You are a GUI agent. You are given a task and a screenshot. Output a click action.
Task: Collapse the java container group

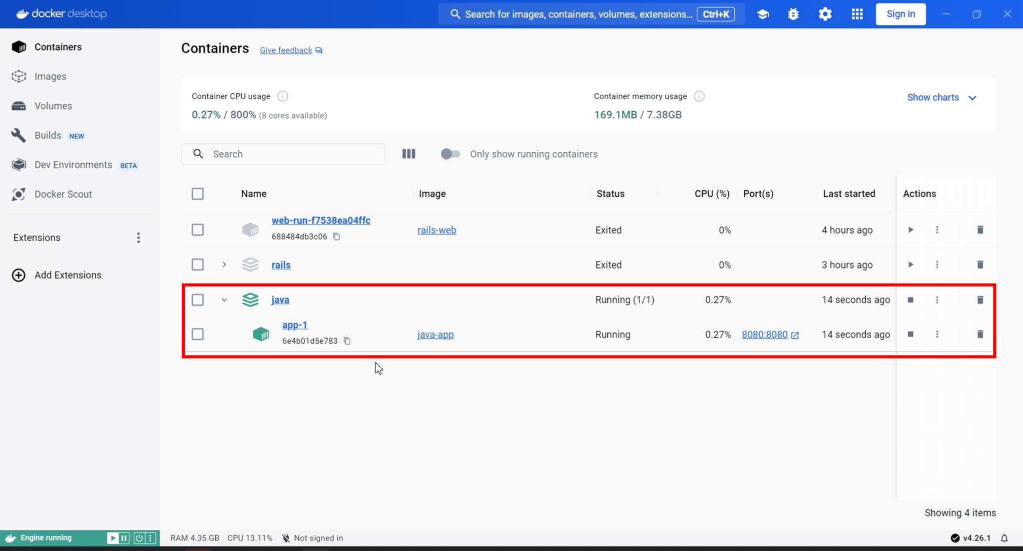pos(224,300)
